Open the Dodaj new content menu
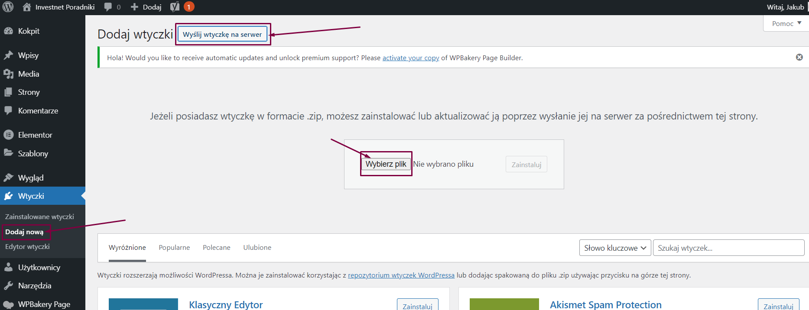809x310 pixels. (x=146, y=7)
